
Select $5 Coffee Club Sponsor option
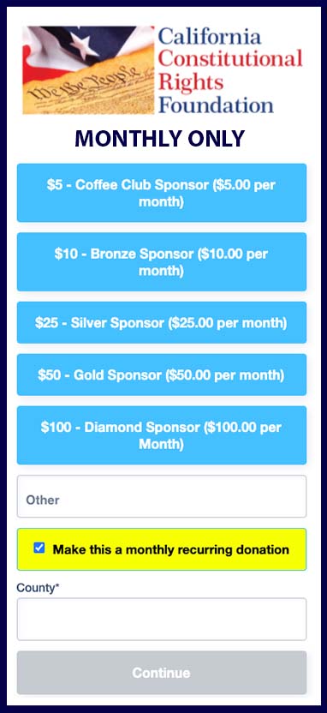click(x=162, y=193)
